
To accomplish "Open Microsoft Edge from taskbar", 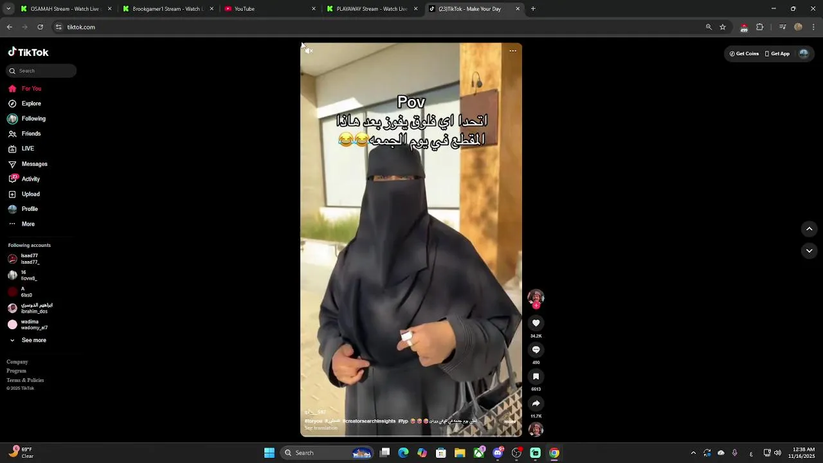I will (403, 453).
